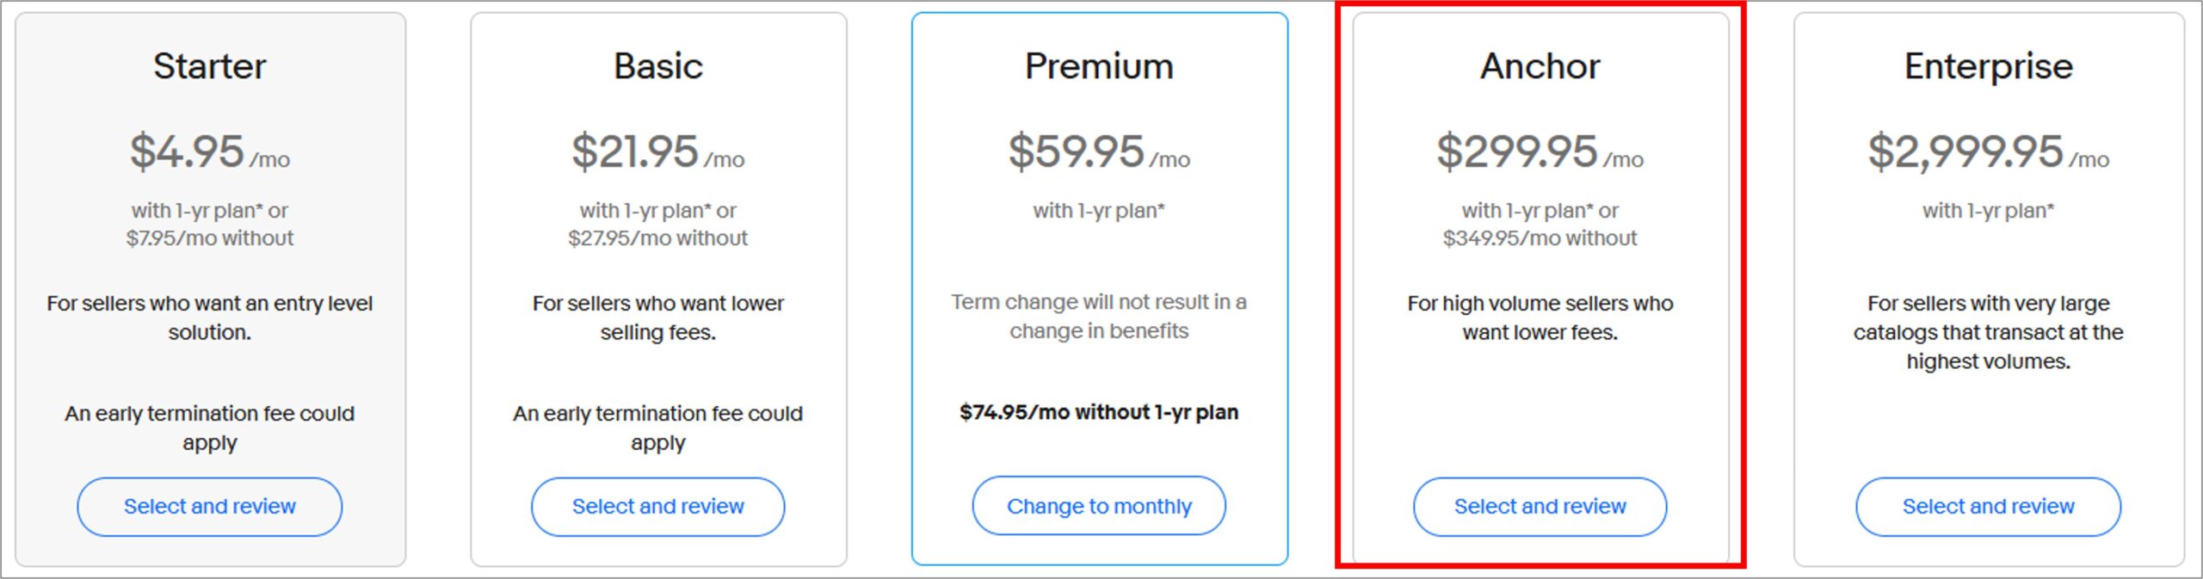The image size is (2203, 579).
Task: Click Anchor's high volume sellers description
Action: click(1540, 317)
